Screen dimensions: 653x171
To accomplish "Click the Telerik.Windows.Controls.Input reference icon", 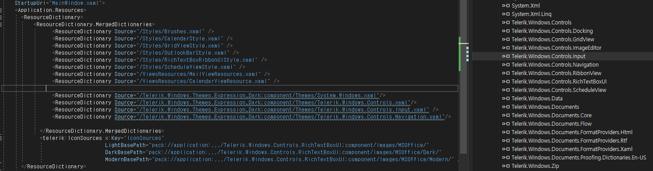I will (x=506, y=56).
